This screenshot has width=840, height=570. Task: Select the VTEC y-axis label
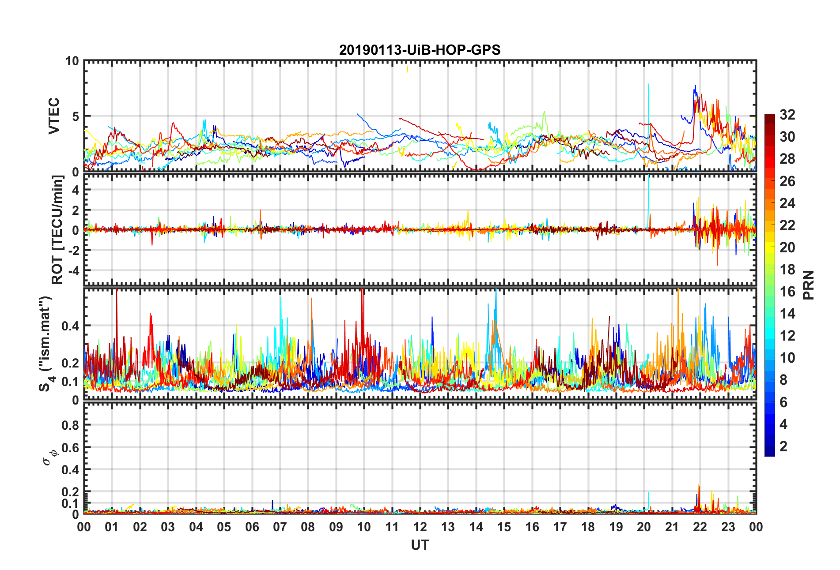[x=54, y=116]
